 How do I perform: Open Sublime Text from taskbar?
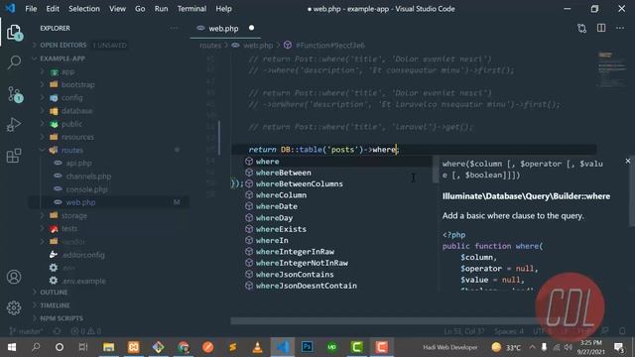(x=233, y=347)
